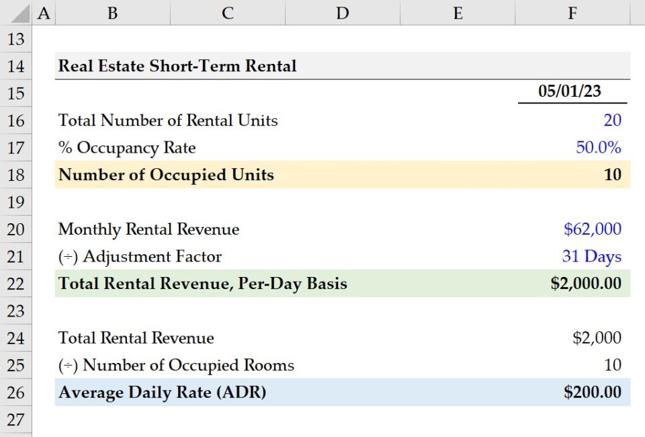Click the Select All corner button

click(x=20, y=12)
